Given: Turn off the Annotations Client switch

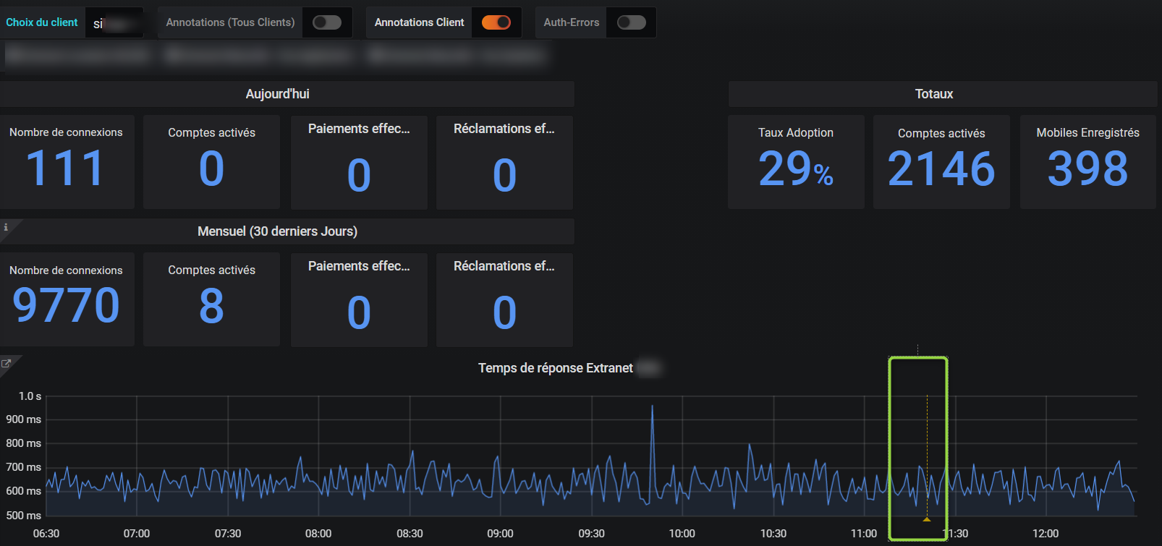Looking at the screenshot, I should (x=496, y=22).
